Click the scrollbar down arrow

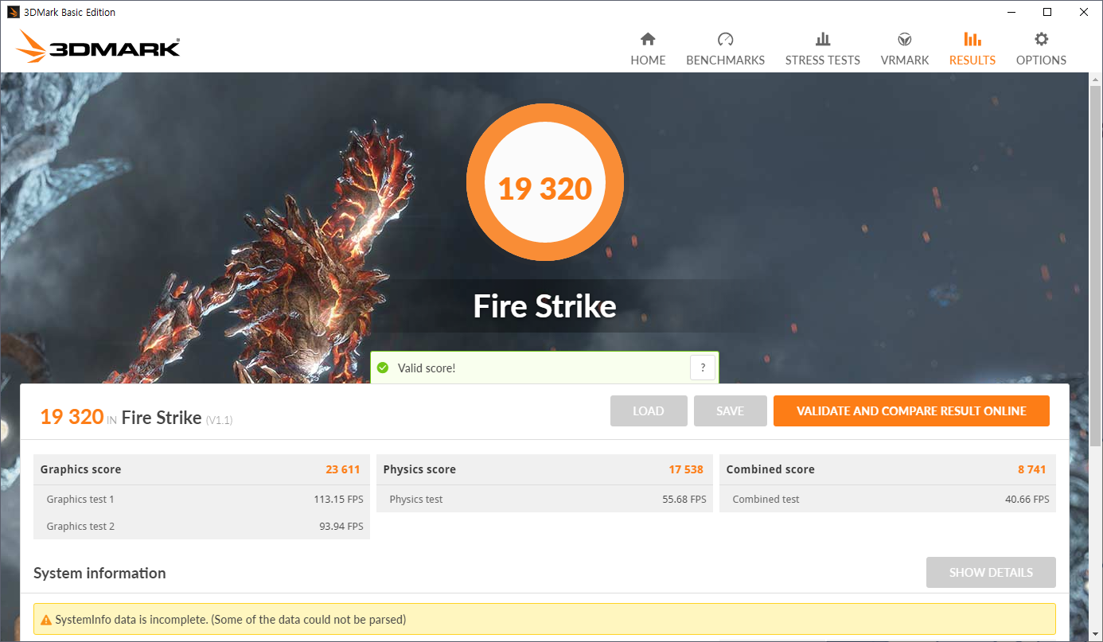pyautogui.click(x=1096, y=634)
